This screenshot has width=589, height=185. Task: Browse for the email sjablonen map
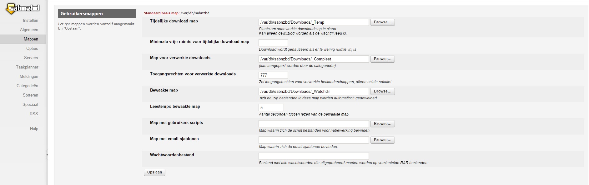click(x=382, y=140)
